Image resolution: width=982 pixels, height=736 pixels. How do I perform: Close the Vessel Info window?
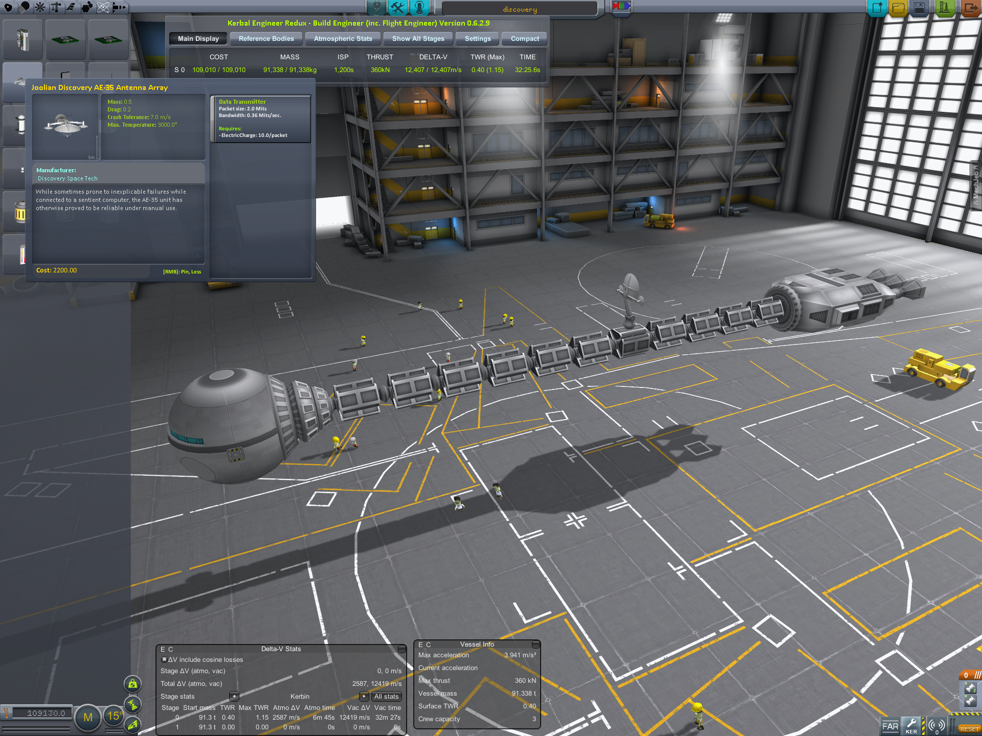(536, 645)
